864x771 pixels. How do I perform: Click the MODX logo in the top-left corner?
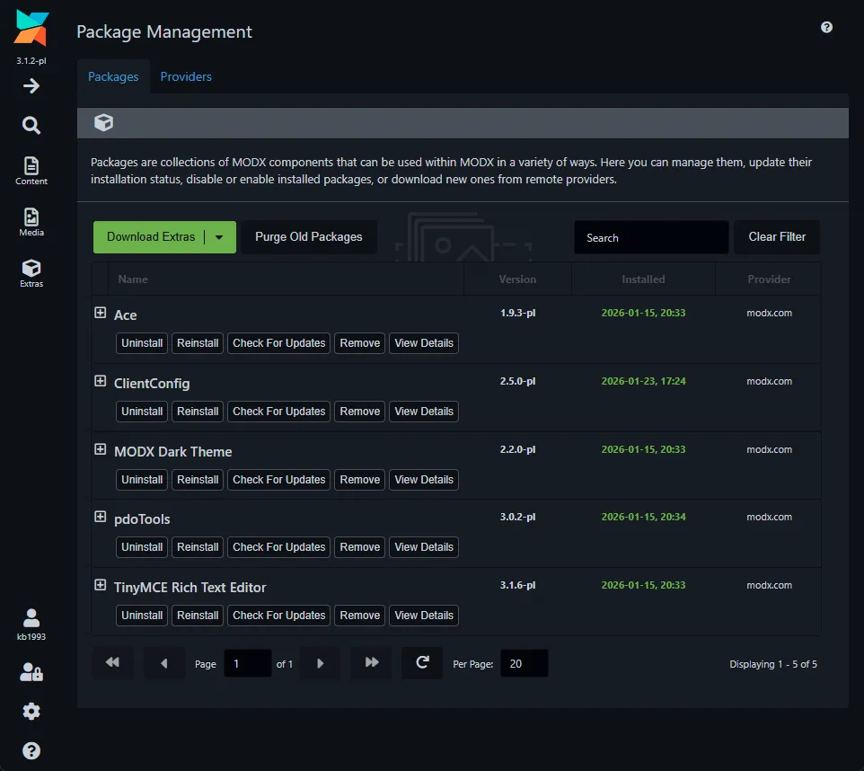click(31, 29)
